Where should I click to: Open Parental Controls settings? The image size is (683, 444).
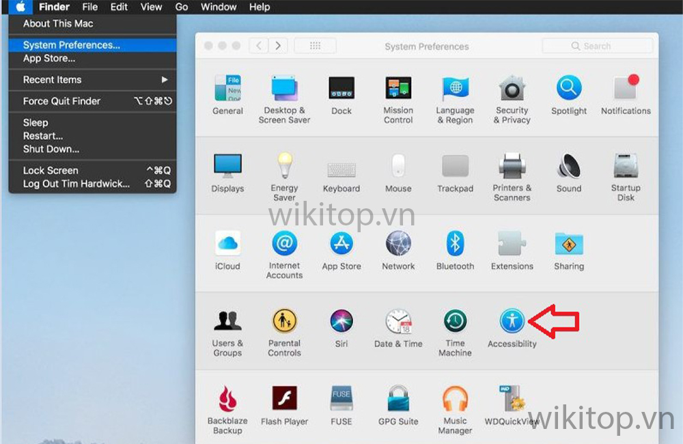click(x=284, y=333)
